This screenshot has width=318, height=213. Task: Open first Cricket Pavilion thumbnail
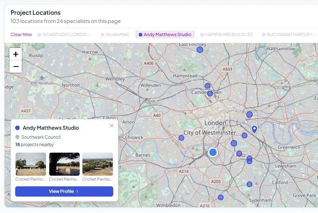tap(31, 164)
